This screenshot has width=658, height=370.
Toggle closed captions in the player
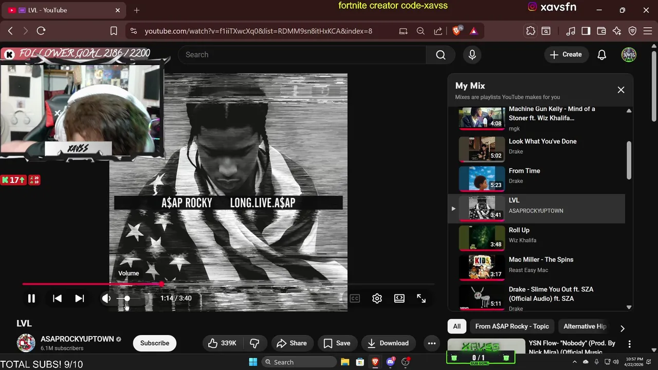click(x=355, y=298)
